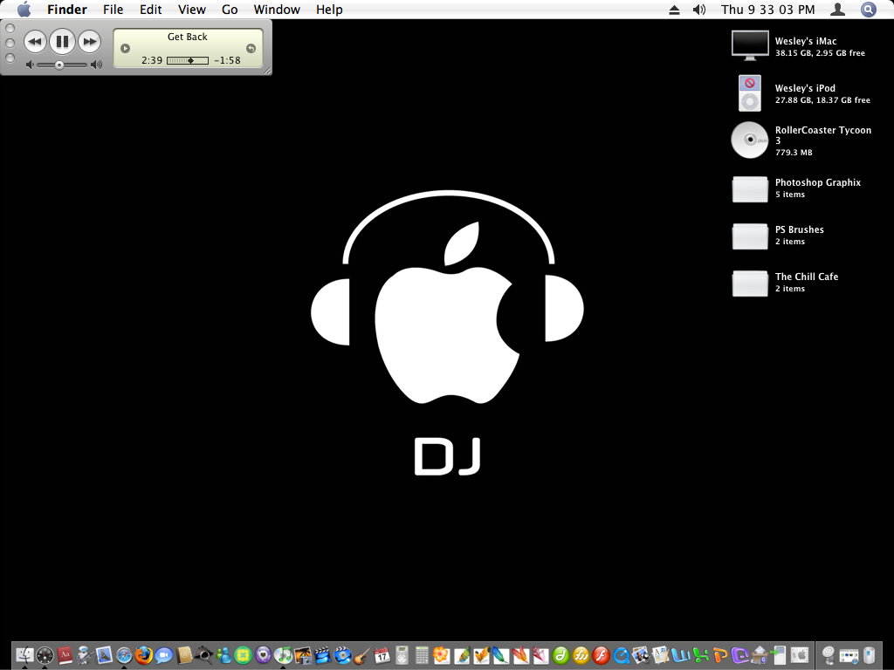Screen dimensions: 894x670
Task: Launch Firefox from the Dock
Action: coord(144,655)
